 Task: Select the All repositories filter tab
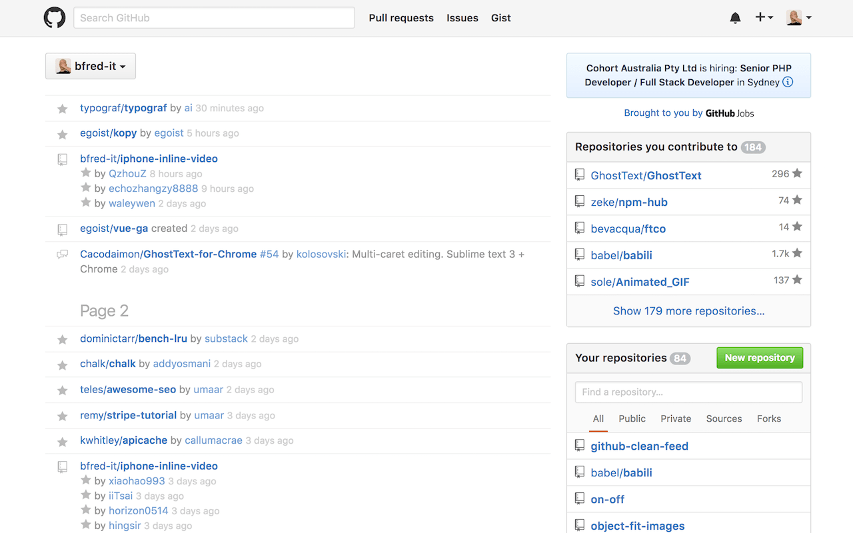point(598,418)
